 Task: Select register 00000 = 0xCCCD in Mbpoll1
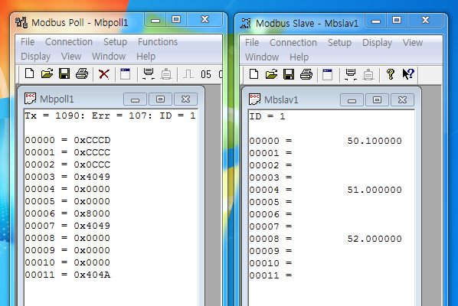tap(67, 140)
